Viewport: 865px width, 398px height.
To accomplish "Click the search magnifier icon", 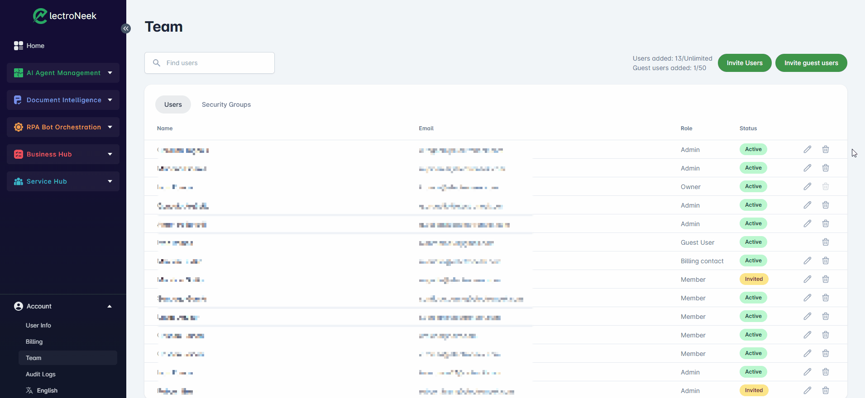I will (157, 63).
